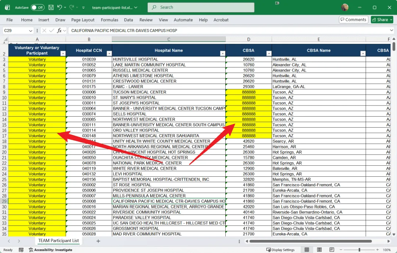
Task: Open the Help tab
Action: click(203, 20)
